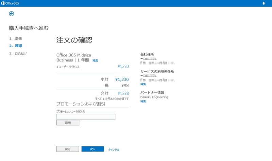272x161 pixels.
Task: Click the Office 365 logo
Action: coord(10,3)
